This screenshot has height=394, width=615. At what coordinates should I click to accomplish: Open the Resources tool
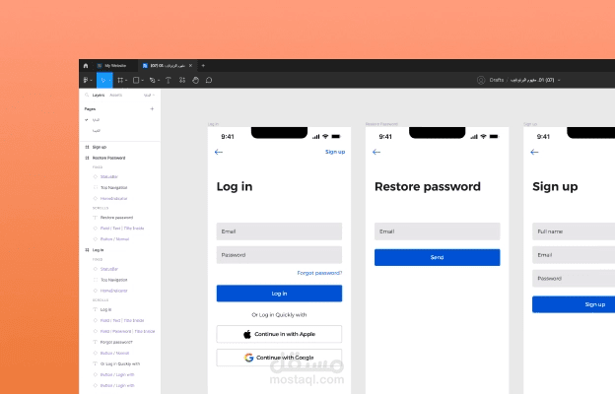(x=182, y=80)
